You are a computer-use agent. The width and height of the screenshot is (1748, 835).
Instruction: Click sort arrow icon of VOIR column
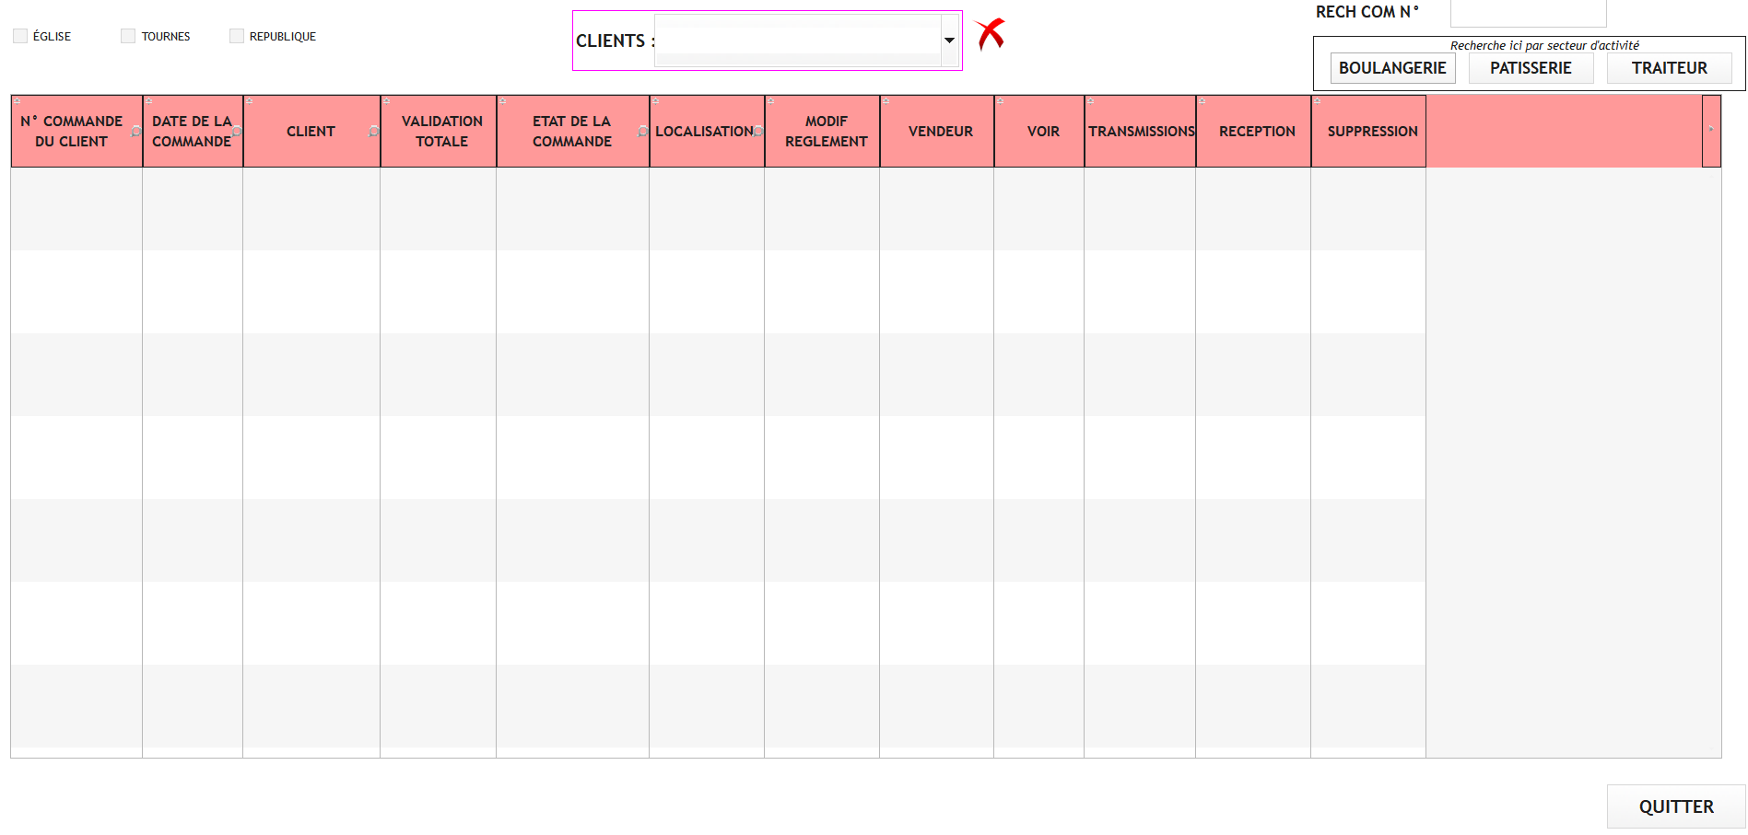point(1001,100)
